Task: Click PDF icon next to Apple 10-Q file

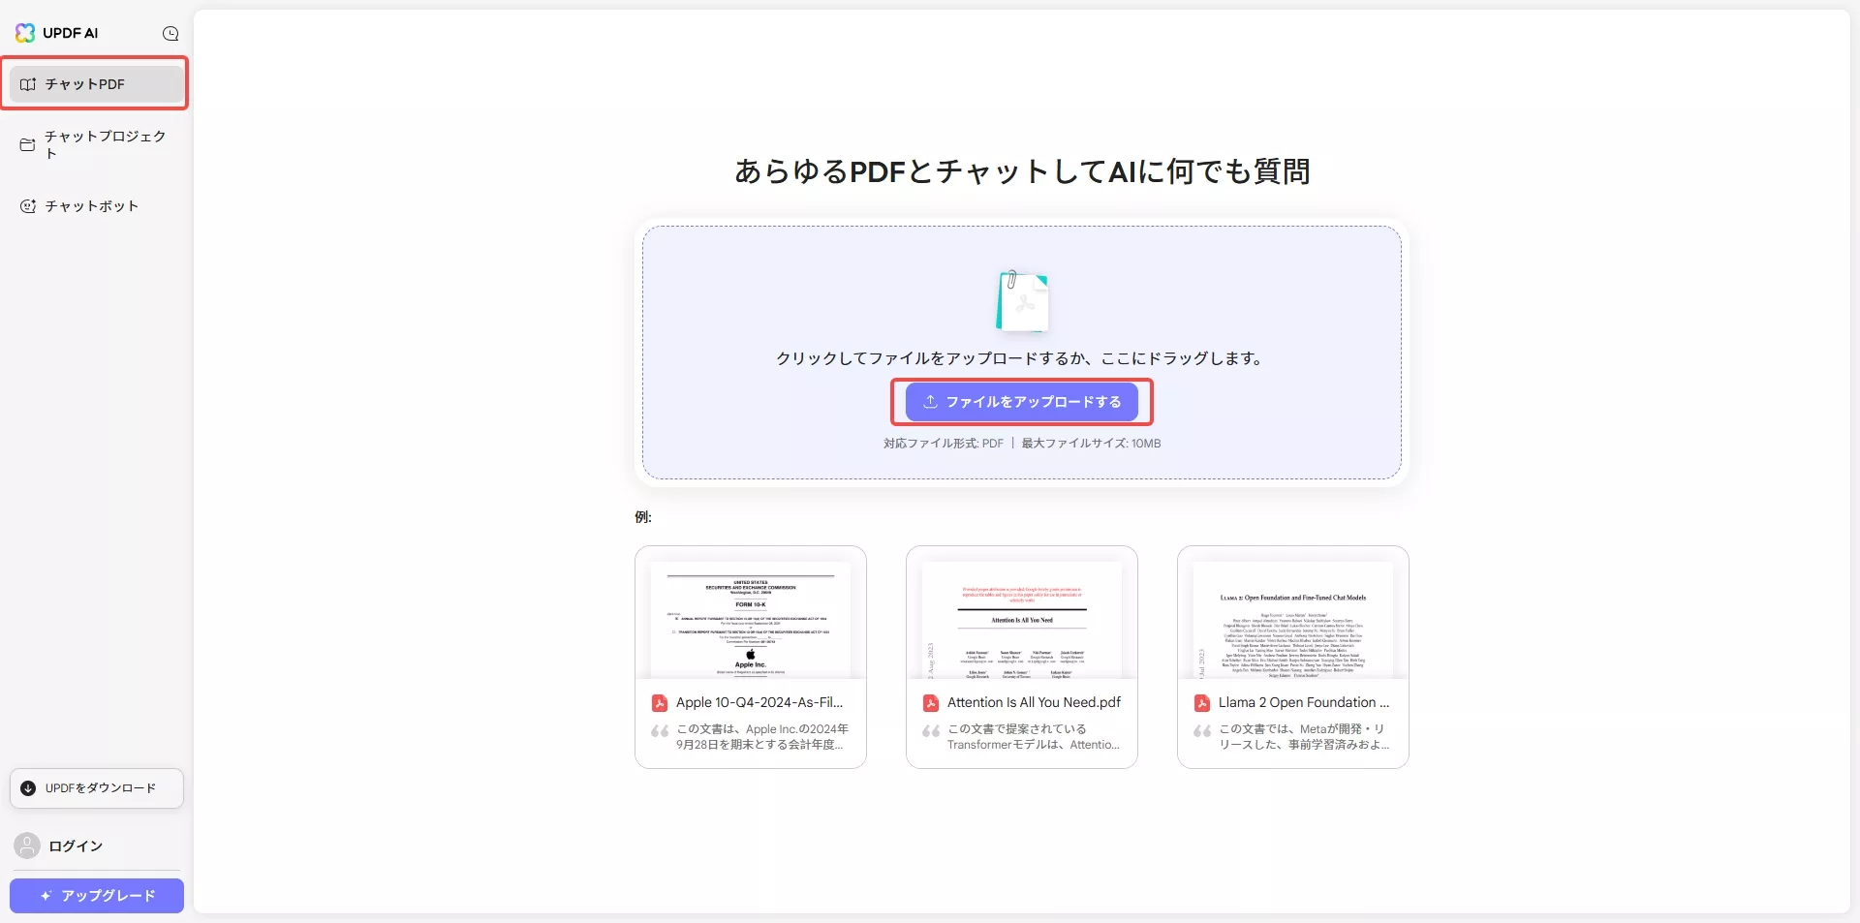Action: click(x=660, y=703)
